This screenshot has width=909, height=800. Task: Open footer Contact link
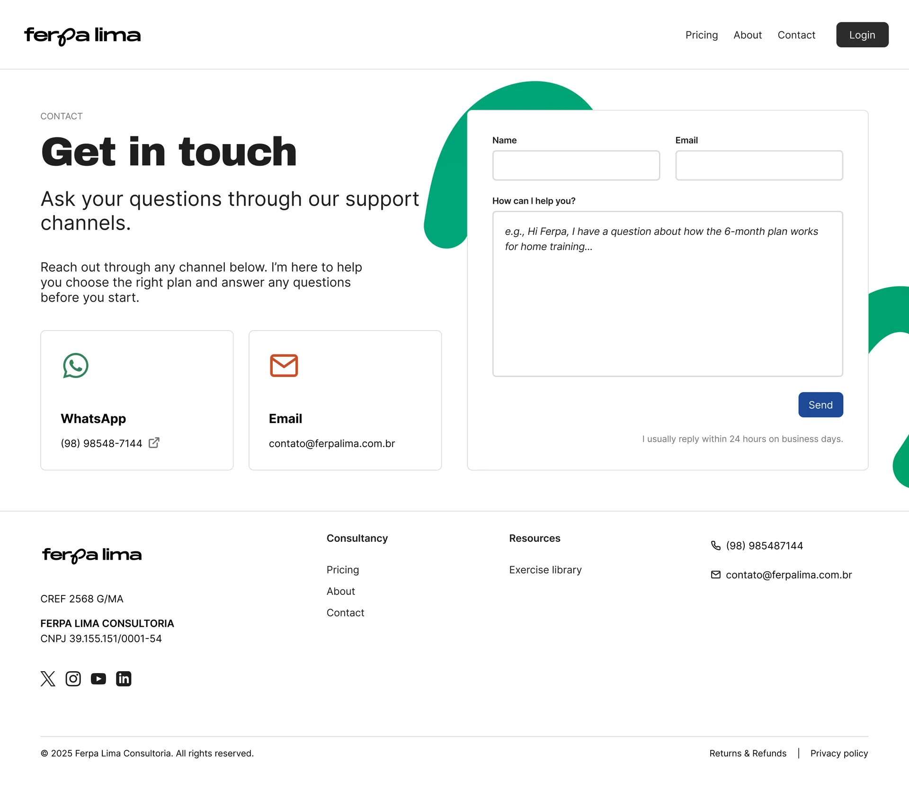point(346,612)
